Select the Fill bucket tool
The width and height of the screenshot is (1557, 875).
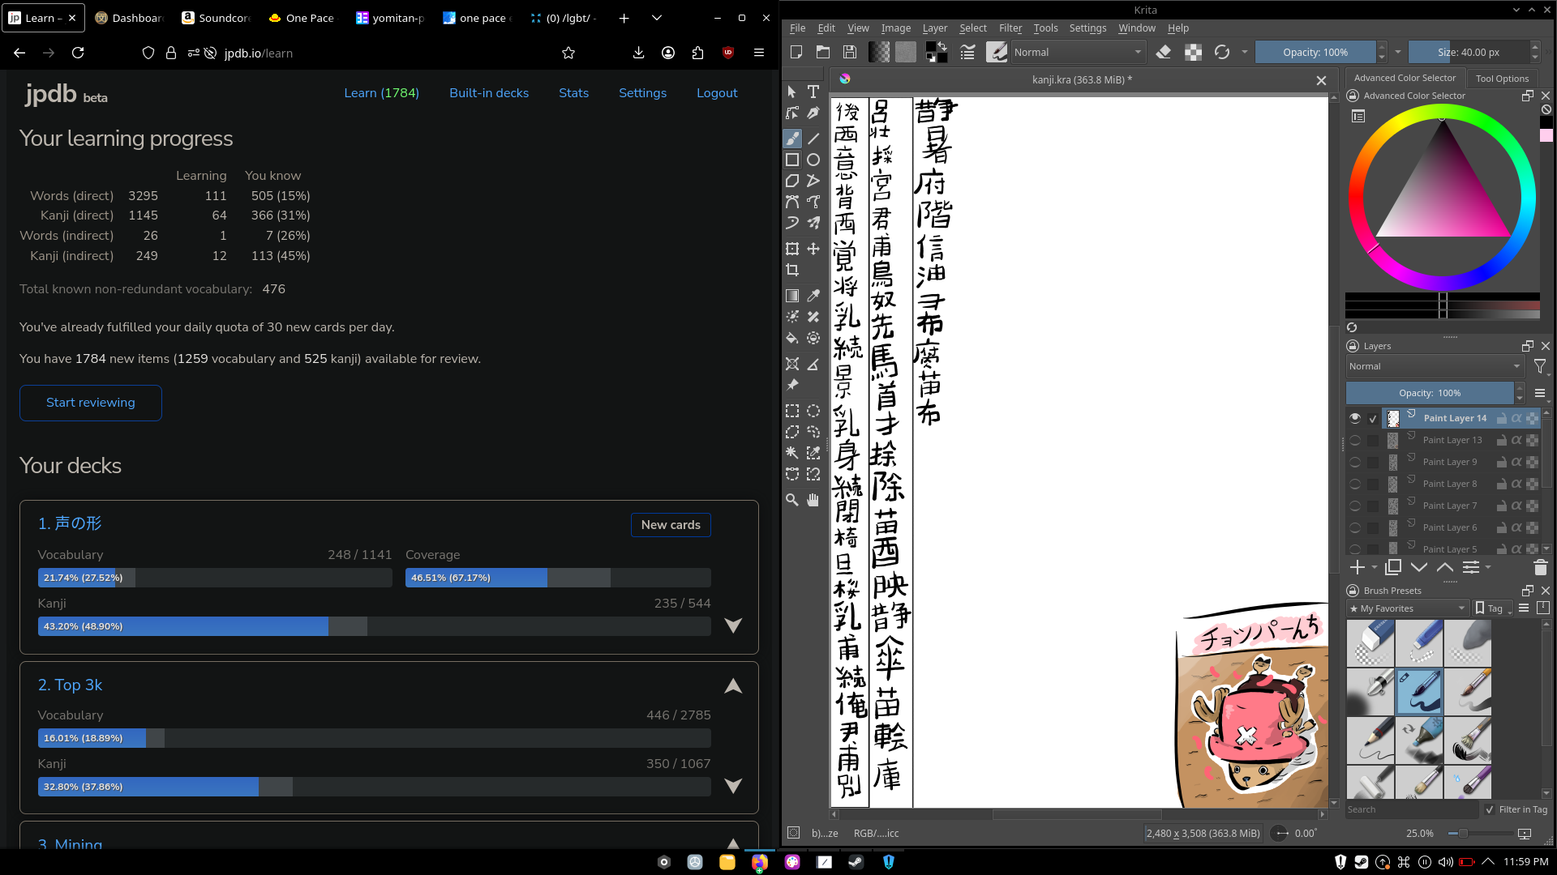(x=792, y=338)
